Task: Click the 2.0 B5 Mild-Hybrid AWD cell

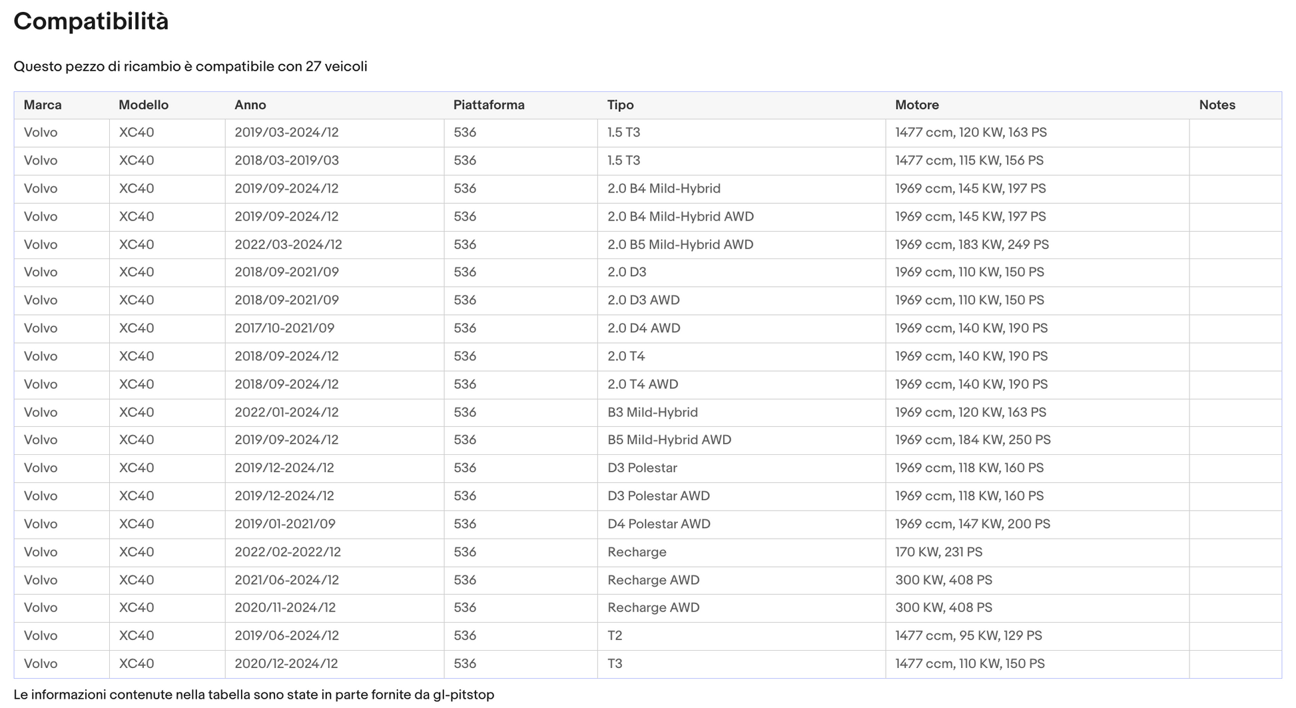Action: click(x=680, y=244)
